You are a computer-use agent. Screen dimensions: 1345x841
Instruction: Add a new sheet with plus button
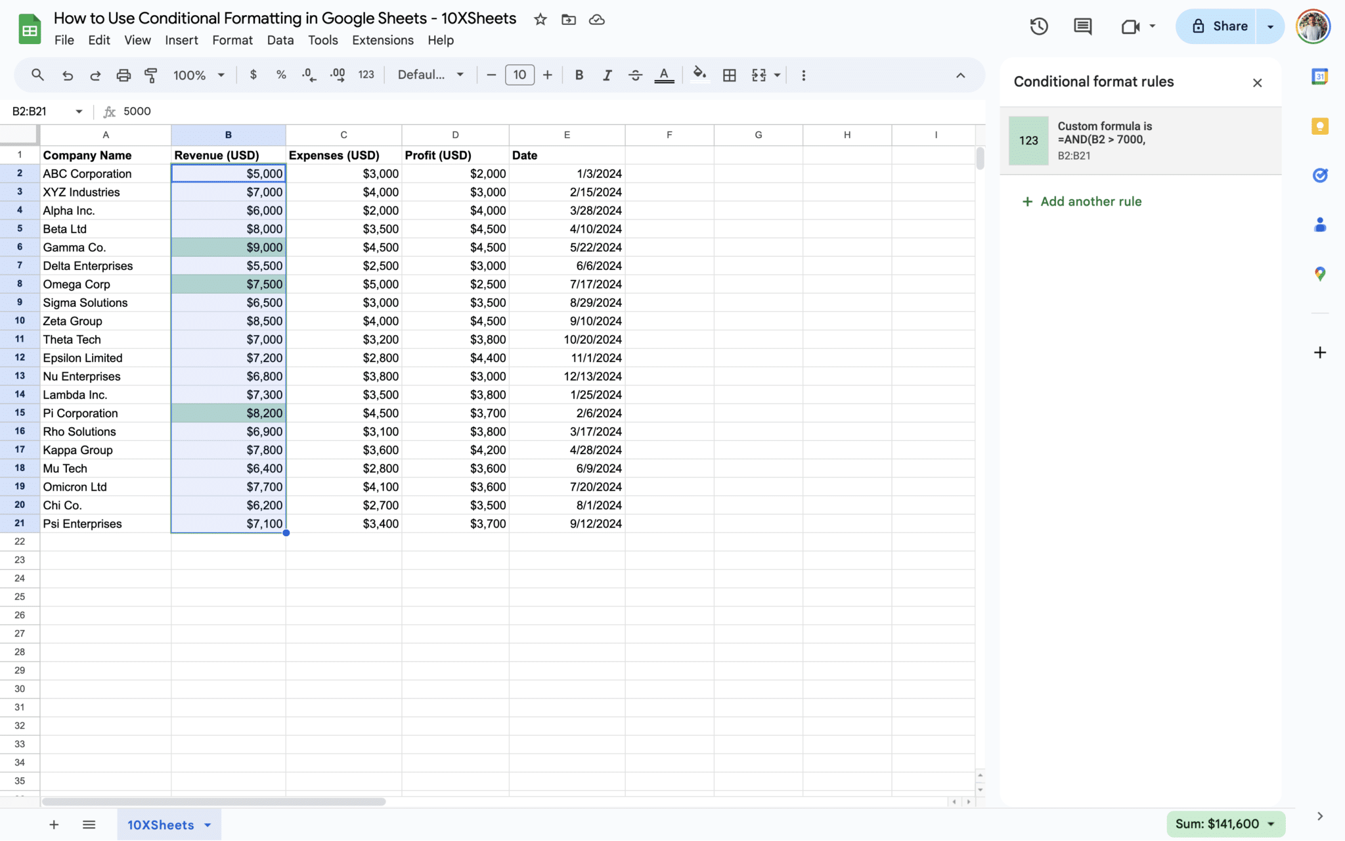54,825
